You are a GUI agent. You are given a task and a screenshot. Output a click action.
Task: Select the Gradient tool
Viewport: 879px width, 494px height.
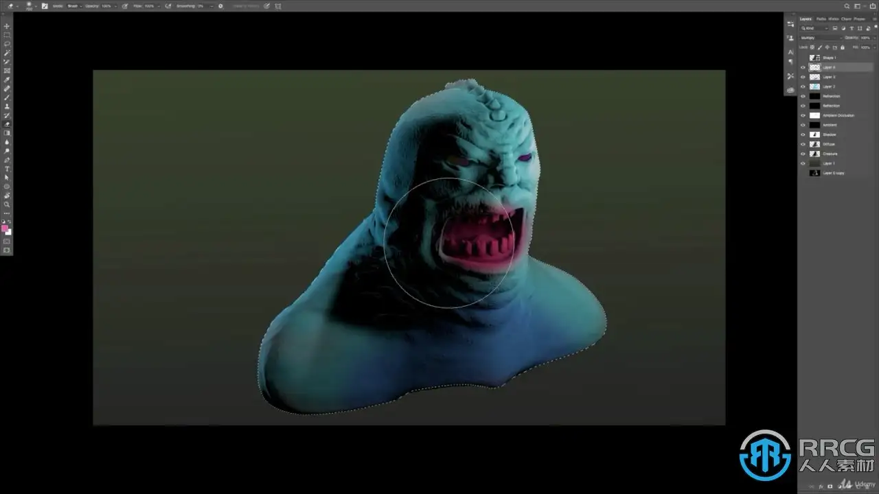(x=7, y=133)
